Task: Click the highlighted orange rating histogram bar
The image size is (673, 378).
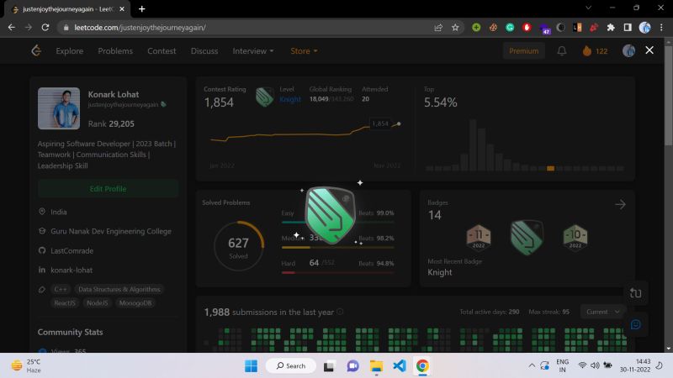Action: tap(550, 169)
